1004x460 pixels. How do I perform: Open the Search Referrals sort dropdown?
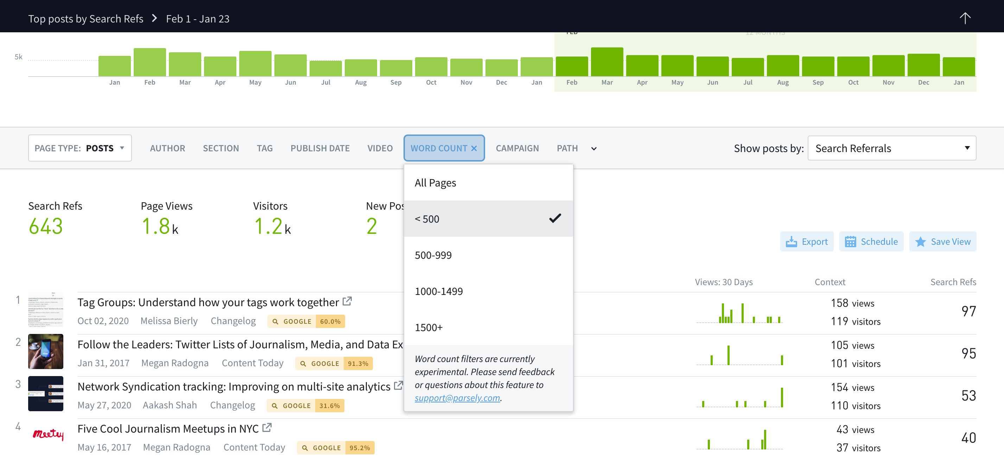[x=891, y=148]
